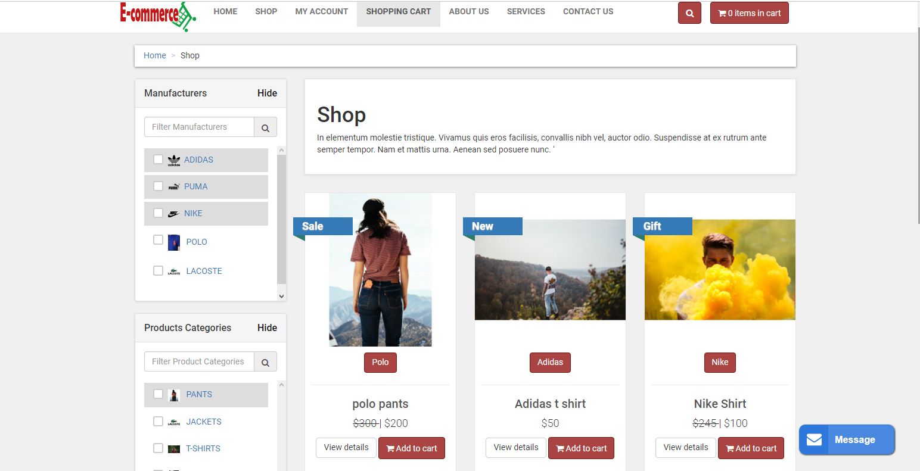View details for Nike Shirt
Image resolution: width=920 pixels, height=471 pixels.
[686, 447]
